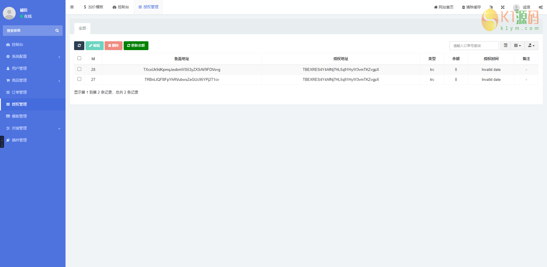The image size is (547, 267).
Task: Open 插件管理 in the sidebar
Action: point(33,140)
